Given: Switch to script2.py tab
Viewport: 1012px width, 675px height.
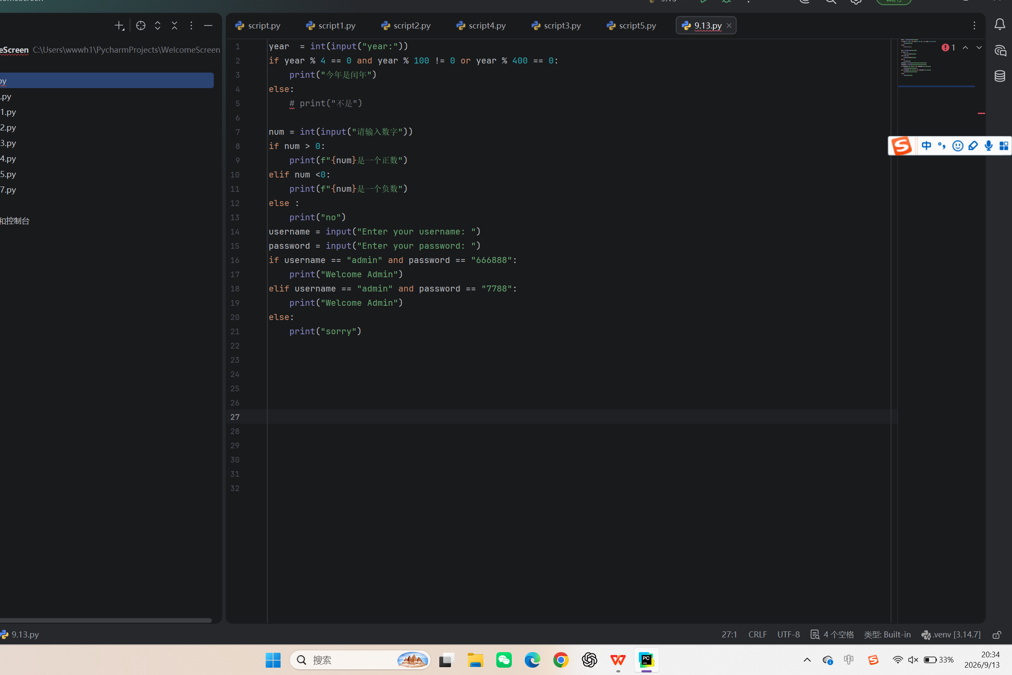Looking at the screenshot, I should coord(406,26).
